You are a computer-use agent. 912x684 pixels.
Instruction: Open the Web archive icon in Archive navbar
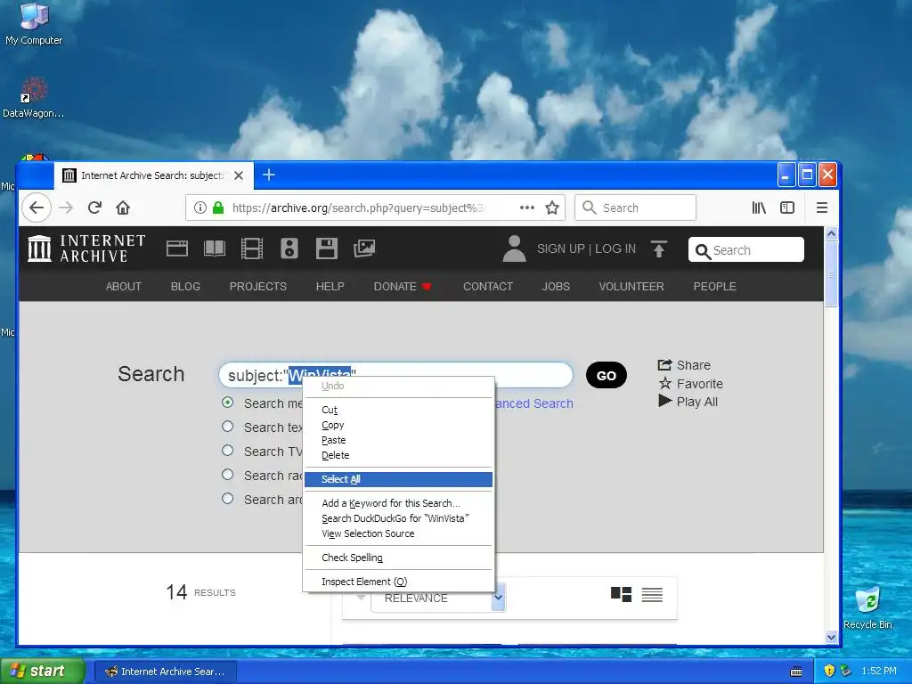(x=177, y=248)
